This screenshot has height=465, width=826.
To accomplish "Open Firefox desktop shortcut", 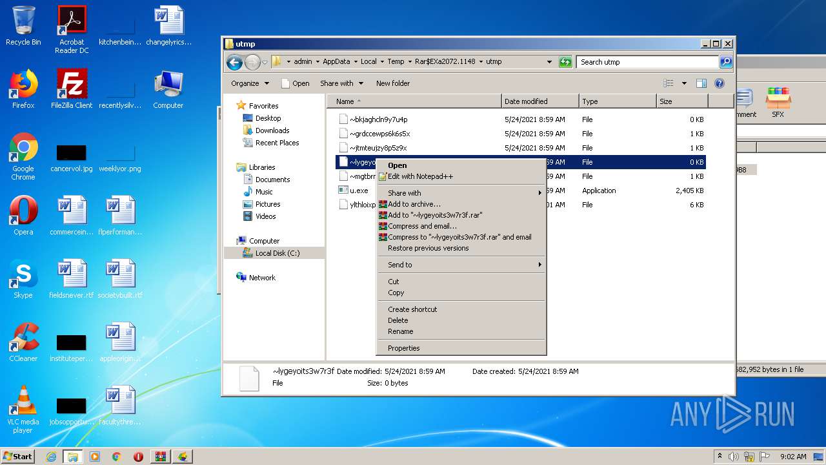I will (x=23, y=89).
